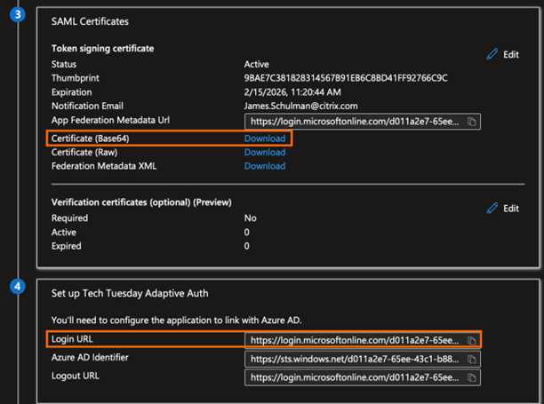Screen dimensions: 544x404
Task: Click pencil Edit icon for Verification certificates
Action: 492,209
